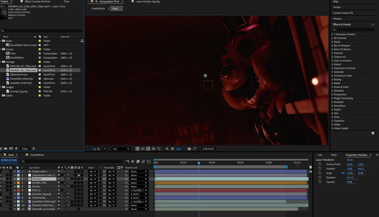Expand the Blur & Sharpen effects category
The image size is (379, 217).
332,46
